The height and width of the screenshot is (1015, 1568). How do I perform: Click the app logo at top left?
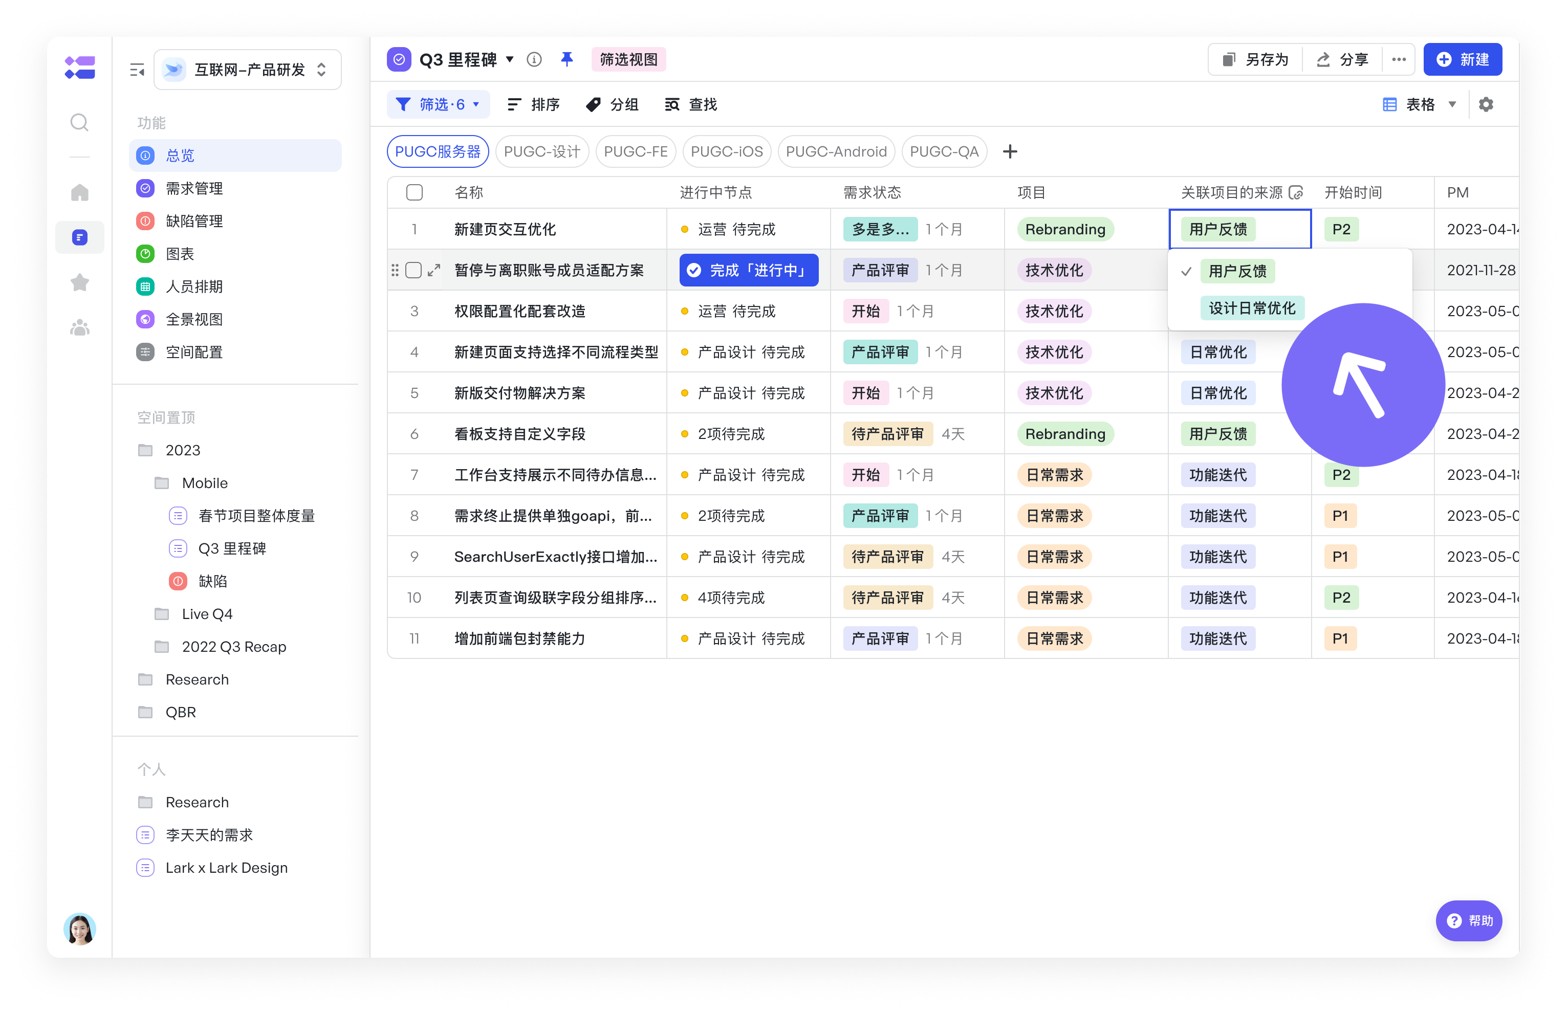[x=80, y=67]
